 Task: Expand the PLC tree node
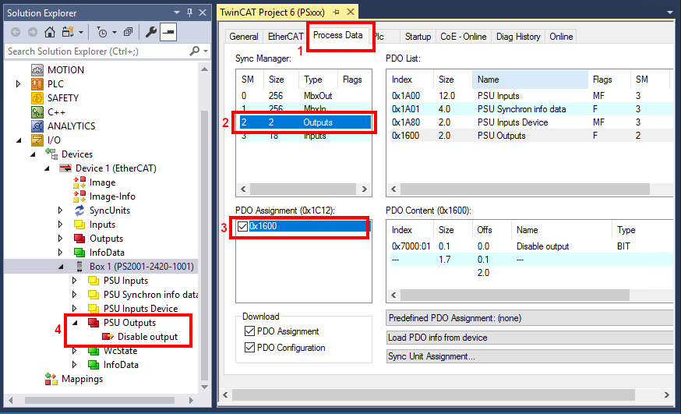pyautogui.click(x=18, y=84)
